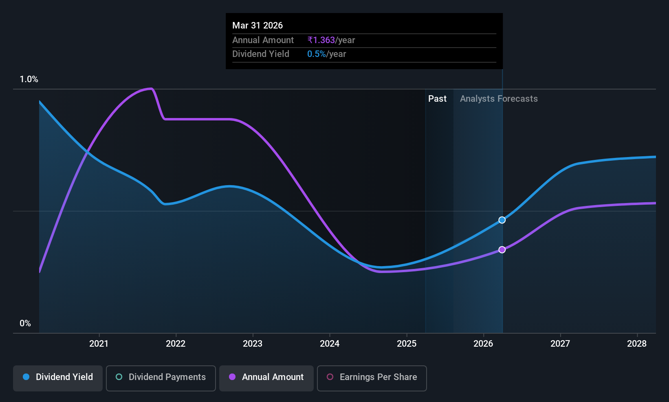Click the Dividend Yield tooltip row label
This screenshot has width=669, height=402.
coord(261,54)
